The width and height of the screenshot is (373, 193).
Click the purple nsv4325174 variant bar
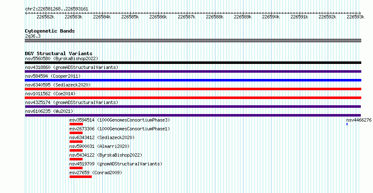coord(193,107)
